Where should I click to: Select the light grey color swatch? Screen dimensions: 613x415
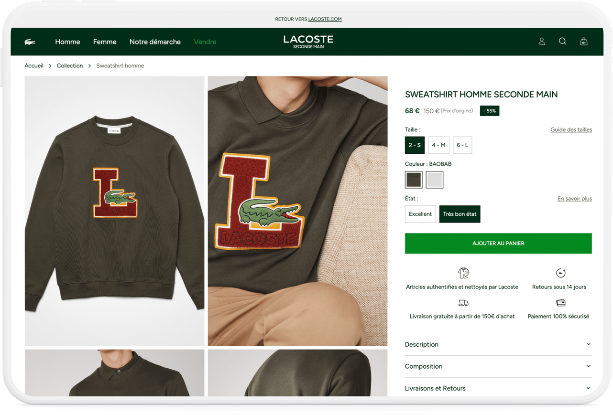coord(435,180)
